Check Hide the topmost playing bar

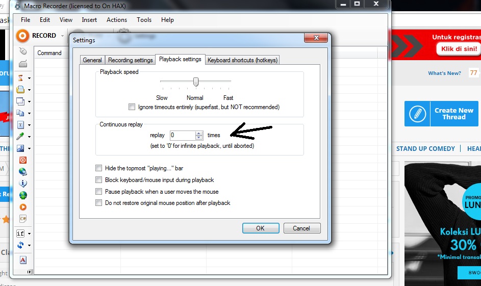pyautogui.click(x=99, y=168)
